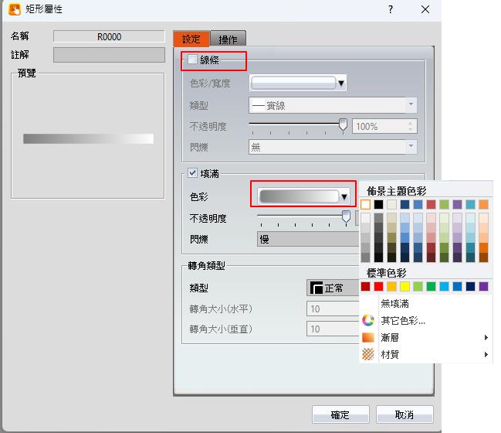
Task: Expand the 材質 submenu arrow
Action: point(486,354)
